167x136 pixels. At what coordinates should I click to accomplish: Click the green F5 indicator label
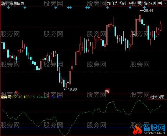[x=39, y=97]
